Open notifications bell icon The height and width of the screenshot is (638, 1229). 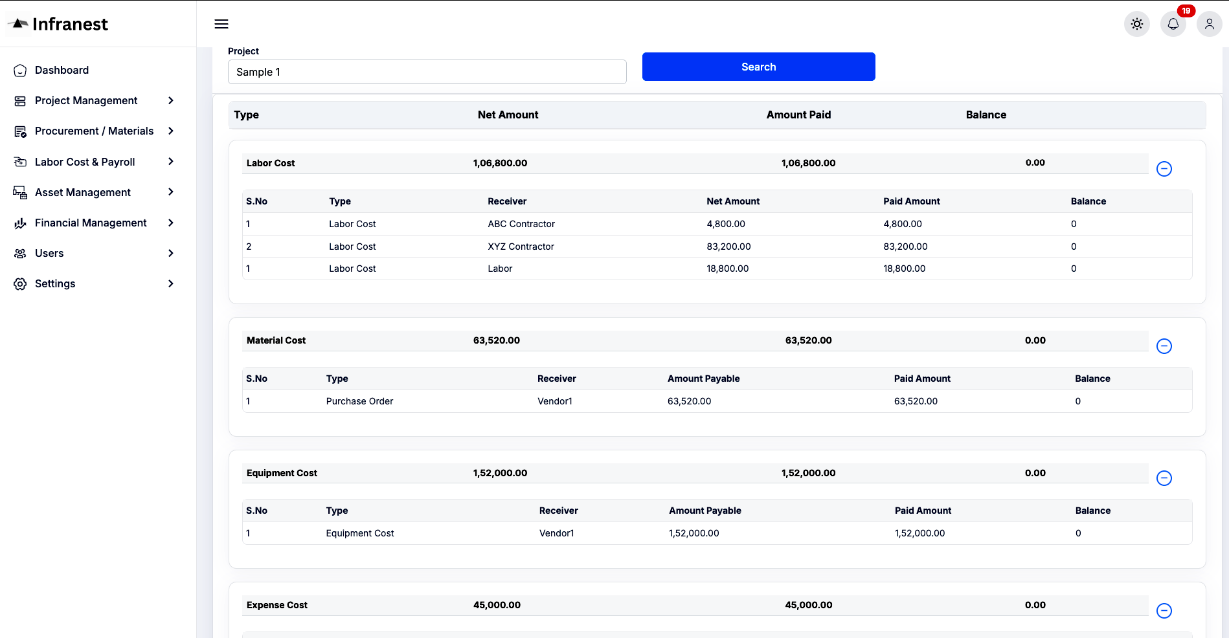[x=1173, y=24]
